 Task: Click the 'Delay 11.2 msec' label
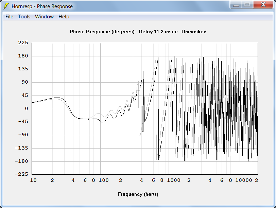pos(158,32)
